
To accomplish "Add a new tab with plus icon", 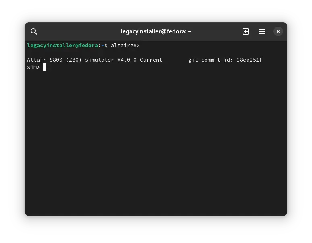I will click(x=246, y=31).
